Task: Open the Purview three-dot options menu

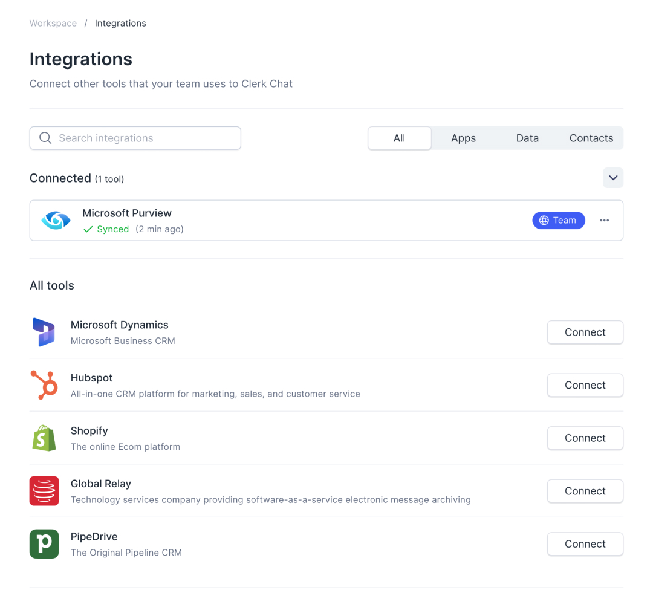Action: [604, 220]
